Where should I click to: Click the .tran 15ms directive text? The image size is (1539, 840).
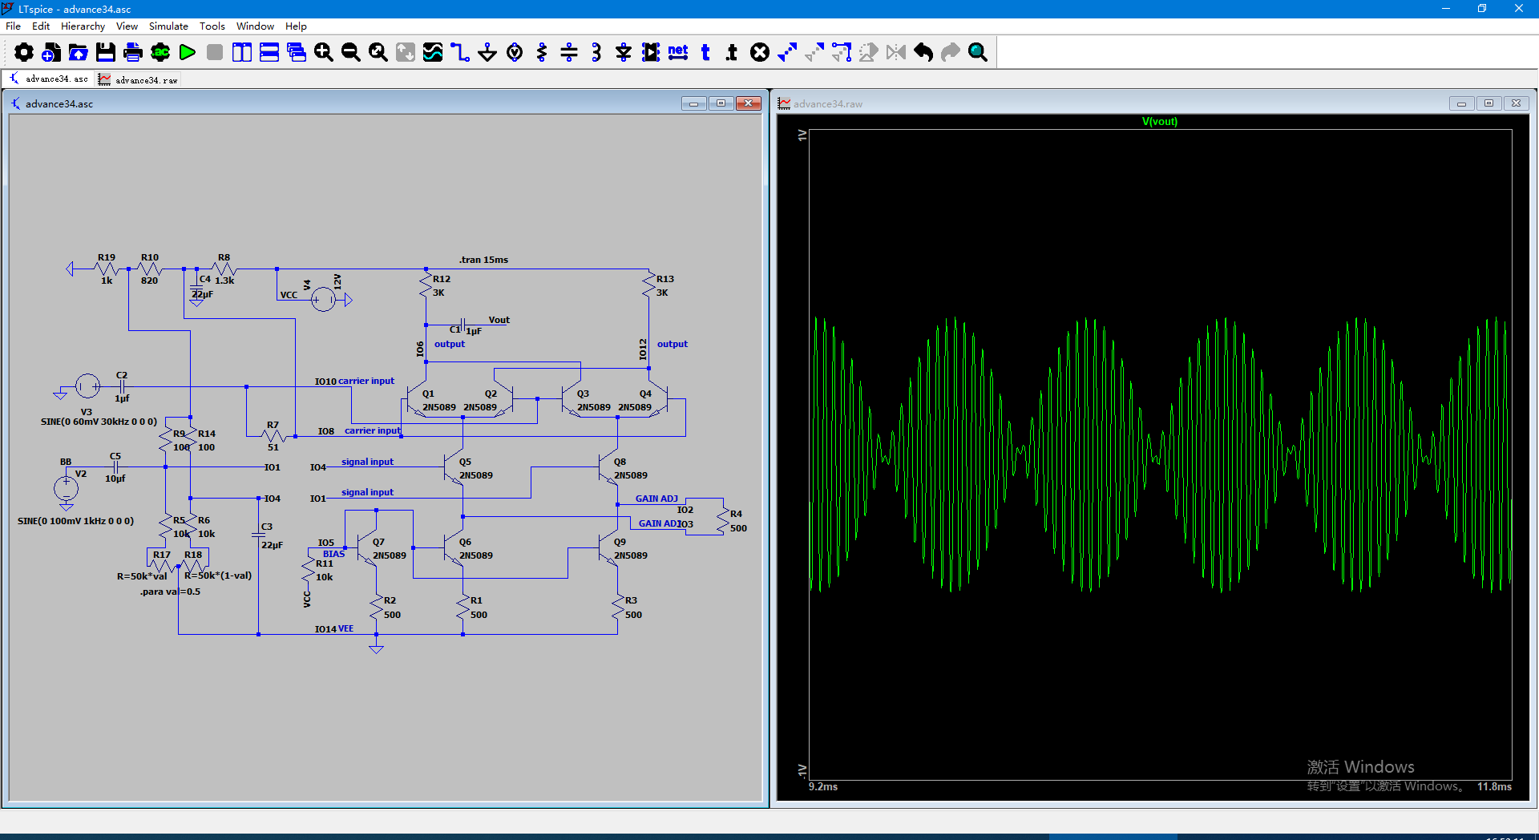point(483,260)
